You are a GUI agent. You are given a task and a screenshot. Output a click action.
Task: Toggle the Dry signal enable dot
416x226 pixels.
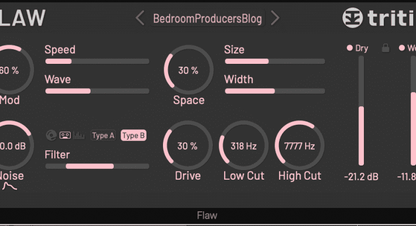tap(350, 48)
